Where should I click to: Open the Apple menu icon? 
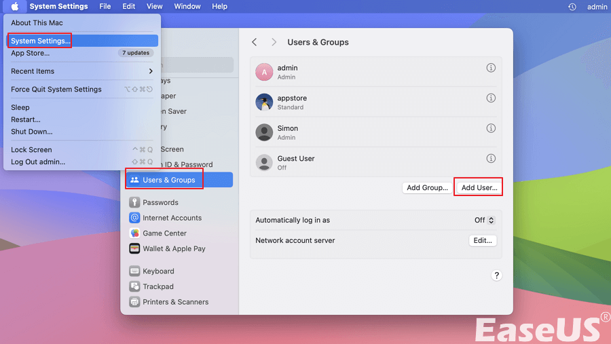(14, 6)
